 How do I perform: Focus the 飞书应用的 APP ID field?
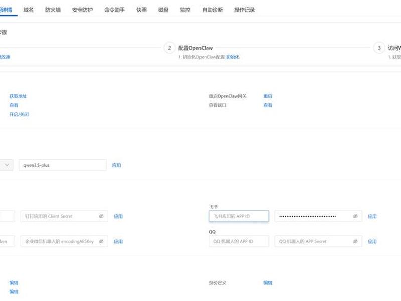coord(239,216)
